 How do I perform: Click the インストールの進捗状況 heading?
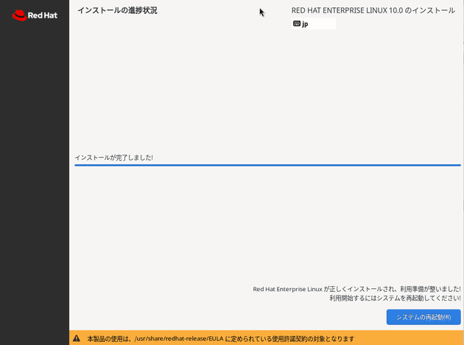tap(118, 10)
